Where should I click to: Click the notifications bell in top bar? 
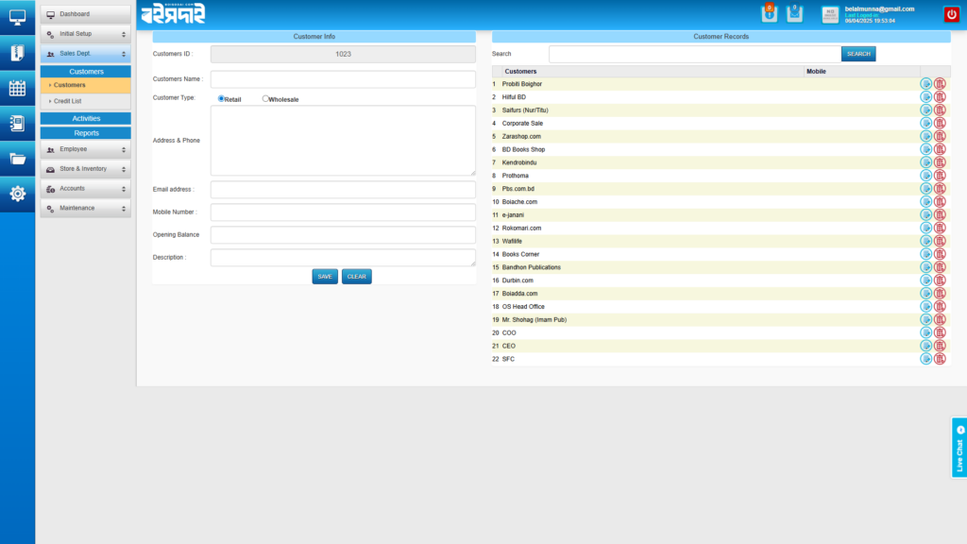coord(770,14)
